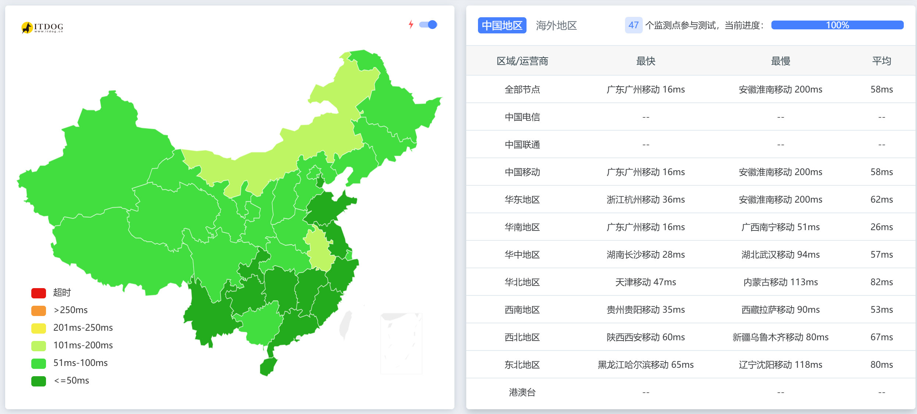Select the 中国地区 tab
The height and width of the screenshot is (414, 917).
(502, 25)
